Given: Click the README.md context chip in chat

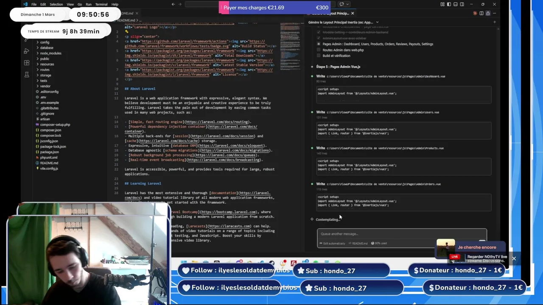Looking at the screenshot, I should point(358,243).
